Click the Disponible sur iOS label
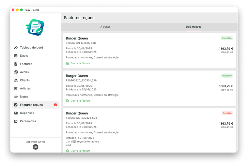Screen dimensions: 248x166 (x=36, y=142)
